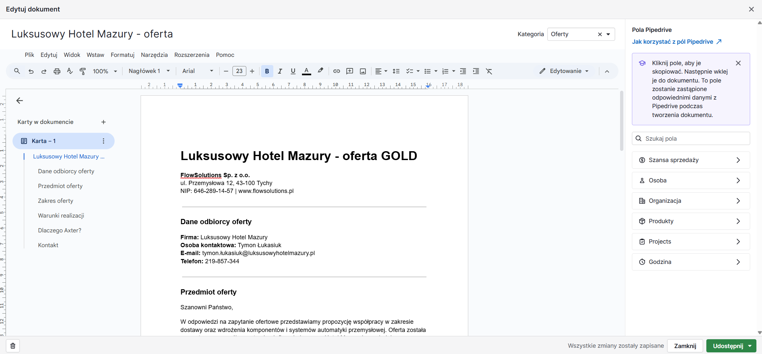Open the Widok menu

pos(72,55)
